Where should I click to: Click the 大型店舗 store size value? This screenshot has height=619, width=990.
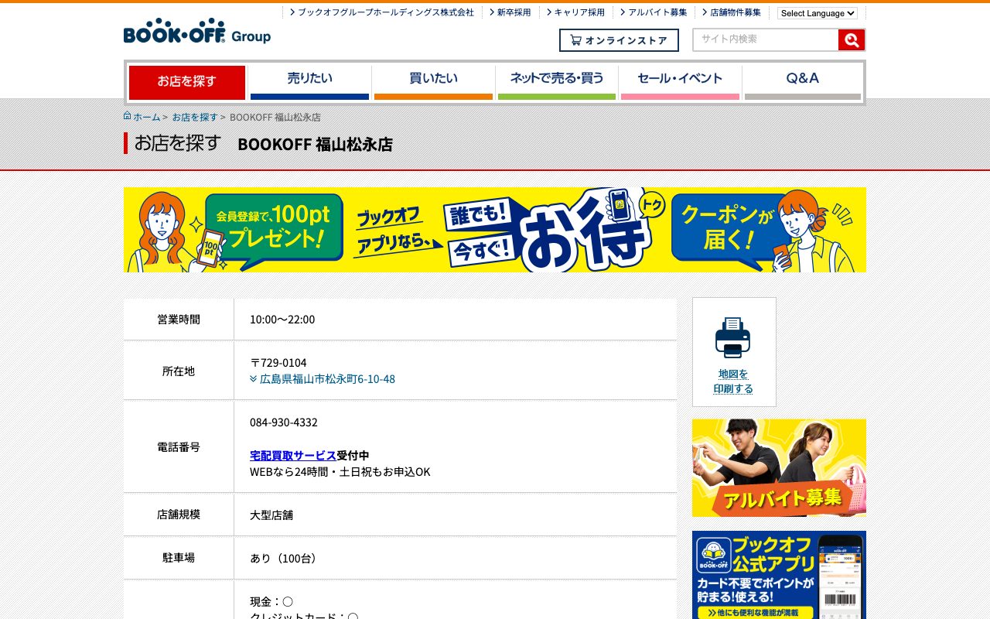tap(271, 515)
